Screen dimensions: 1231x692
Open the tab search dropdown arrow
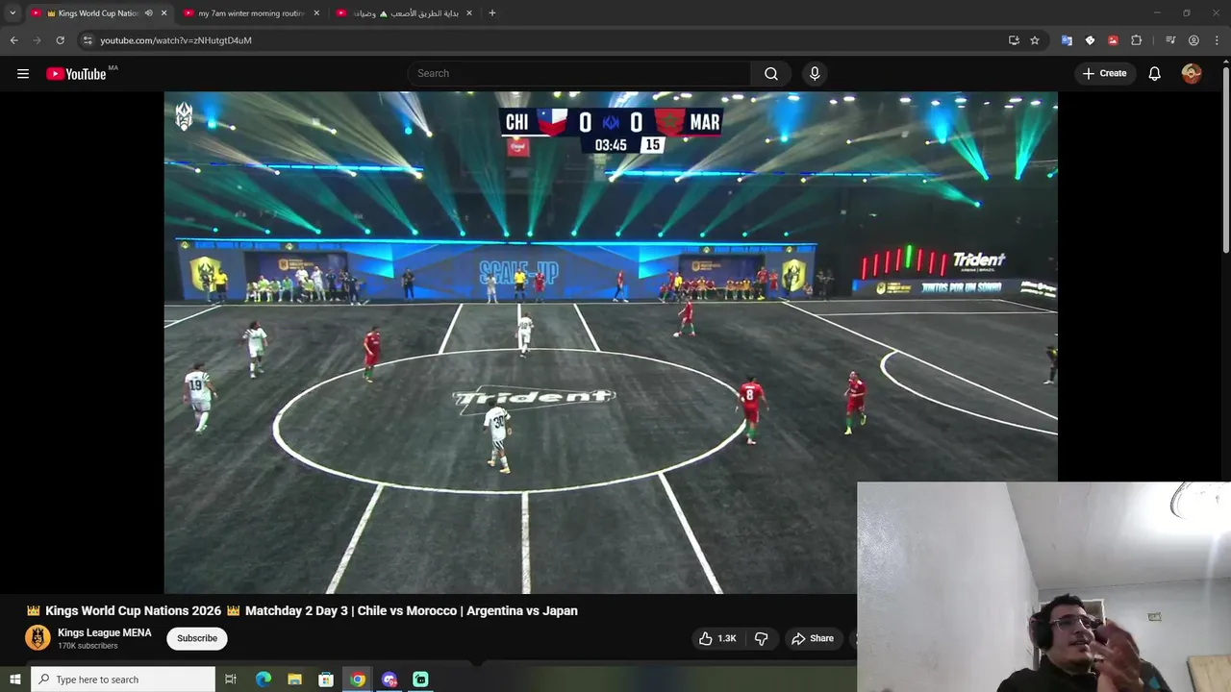click(13, 13)
